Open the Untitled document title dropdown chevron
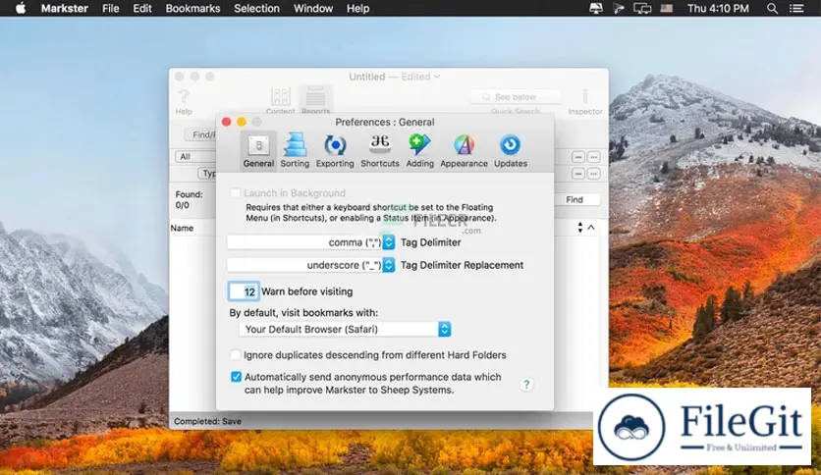 coord(437,77)
